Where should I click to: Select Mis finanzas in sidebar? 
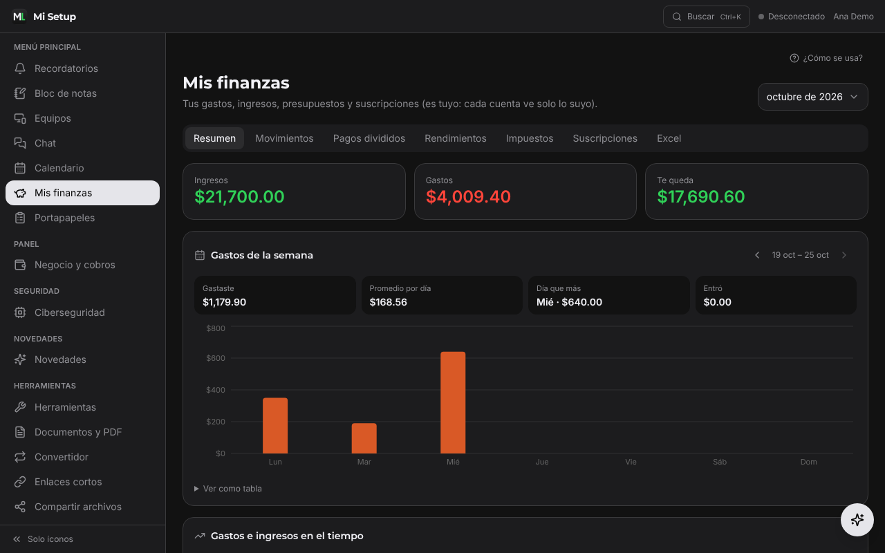[82, 193]
